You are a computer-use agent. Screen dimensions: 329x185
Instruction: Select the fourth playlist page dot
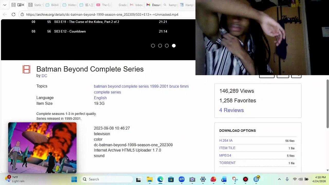tap(174, 46)
